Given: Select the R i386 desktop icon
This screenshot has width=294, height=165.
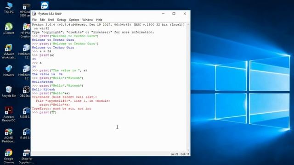Looking at the screenshot, I should (x=25, y=113).
